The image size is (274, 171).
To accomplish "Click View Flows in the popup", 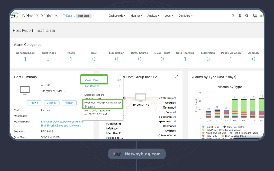I will [x=92, y=80].
